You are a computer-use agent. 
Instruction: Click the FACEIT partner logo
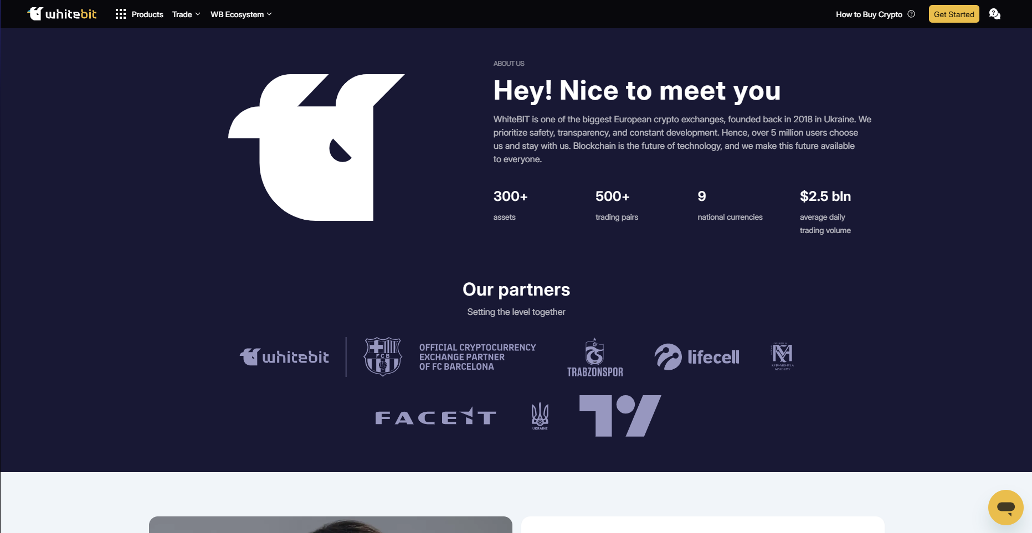pos(435,416)
